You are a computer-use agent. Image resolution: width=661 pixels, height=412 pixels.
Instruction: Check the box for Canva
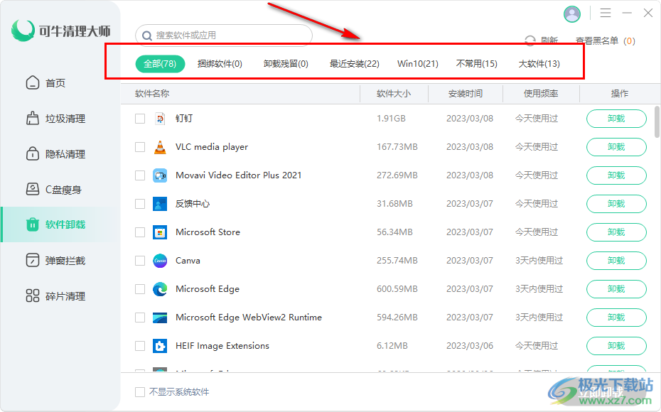tap(140, 261)
